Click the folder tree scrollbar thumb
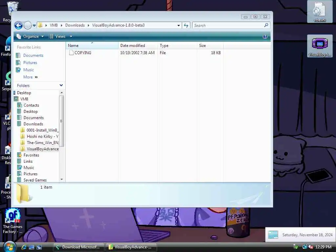 pos(61,121)
